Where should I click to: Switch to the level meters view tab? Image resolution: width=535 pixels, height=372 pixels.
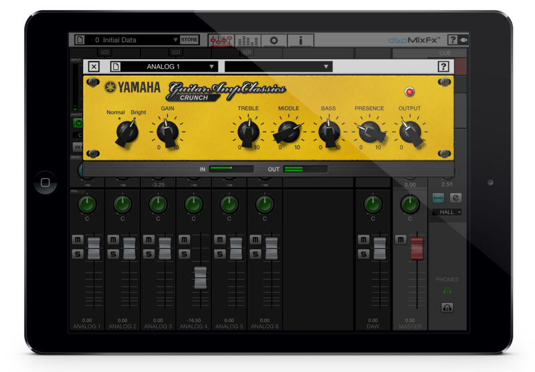tap(247, 41)
